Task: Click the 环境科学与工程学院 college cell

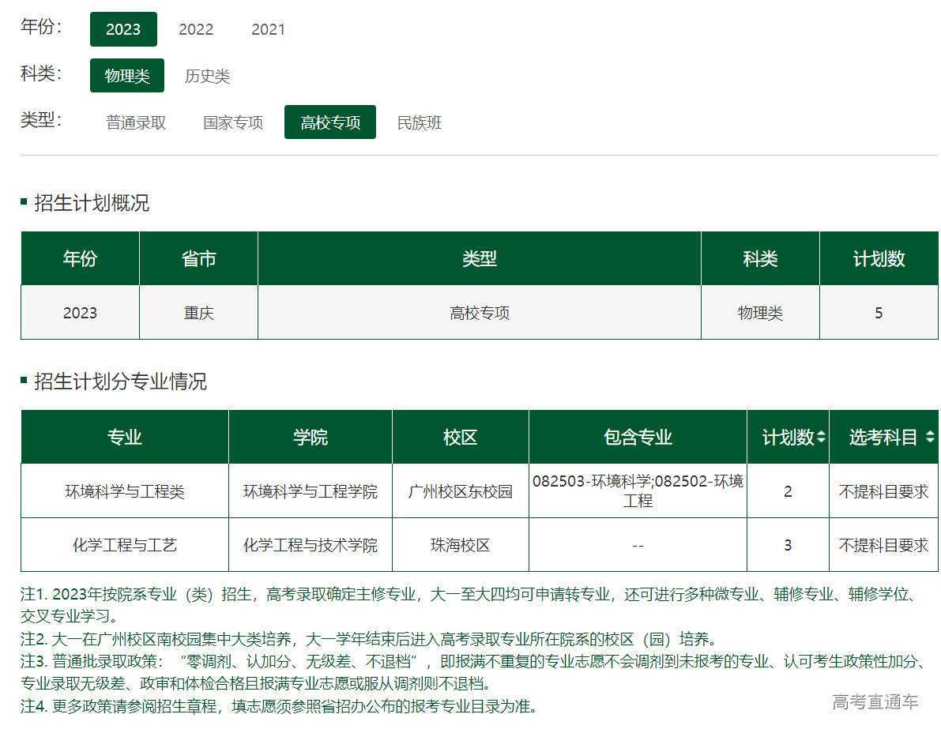Action: click(x=311, y=491)
